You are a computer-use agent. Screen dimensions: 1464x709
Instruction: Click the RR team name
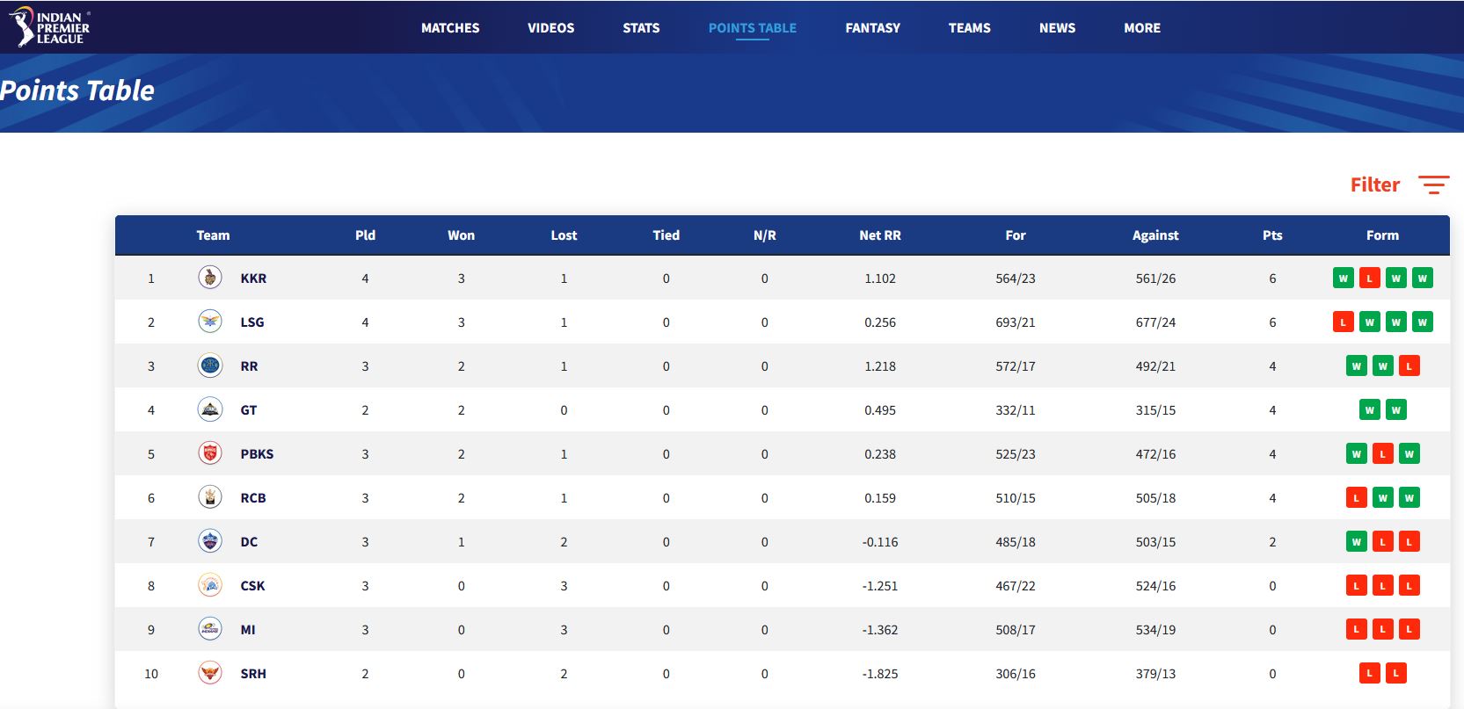[x=249, y=366]
